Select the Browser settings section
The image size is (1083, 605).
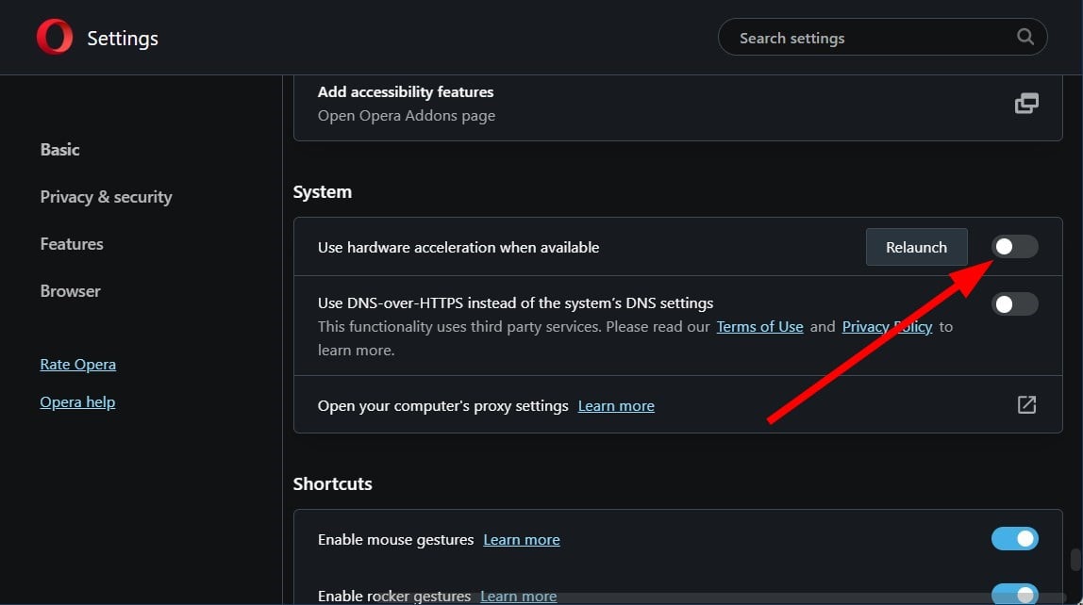[71, 291]
